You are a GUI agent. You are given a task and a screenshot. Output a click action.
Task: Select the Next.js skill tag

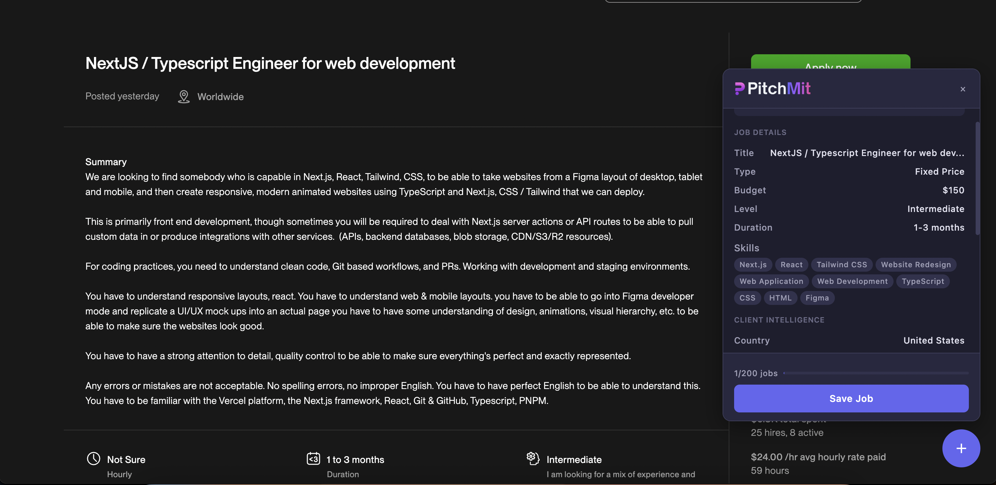click(x=752, y=265)
